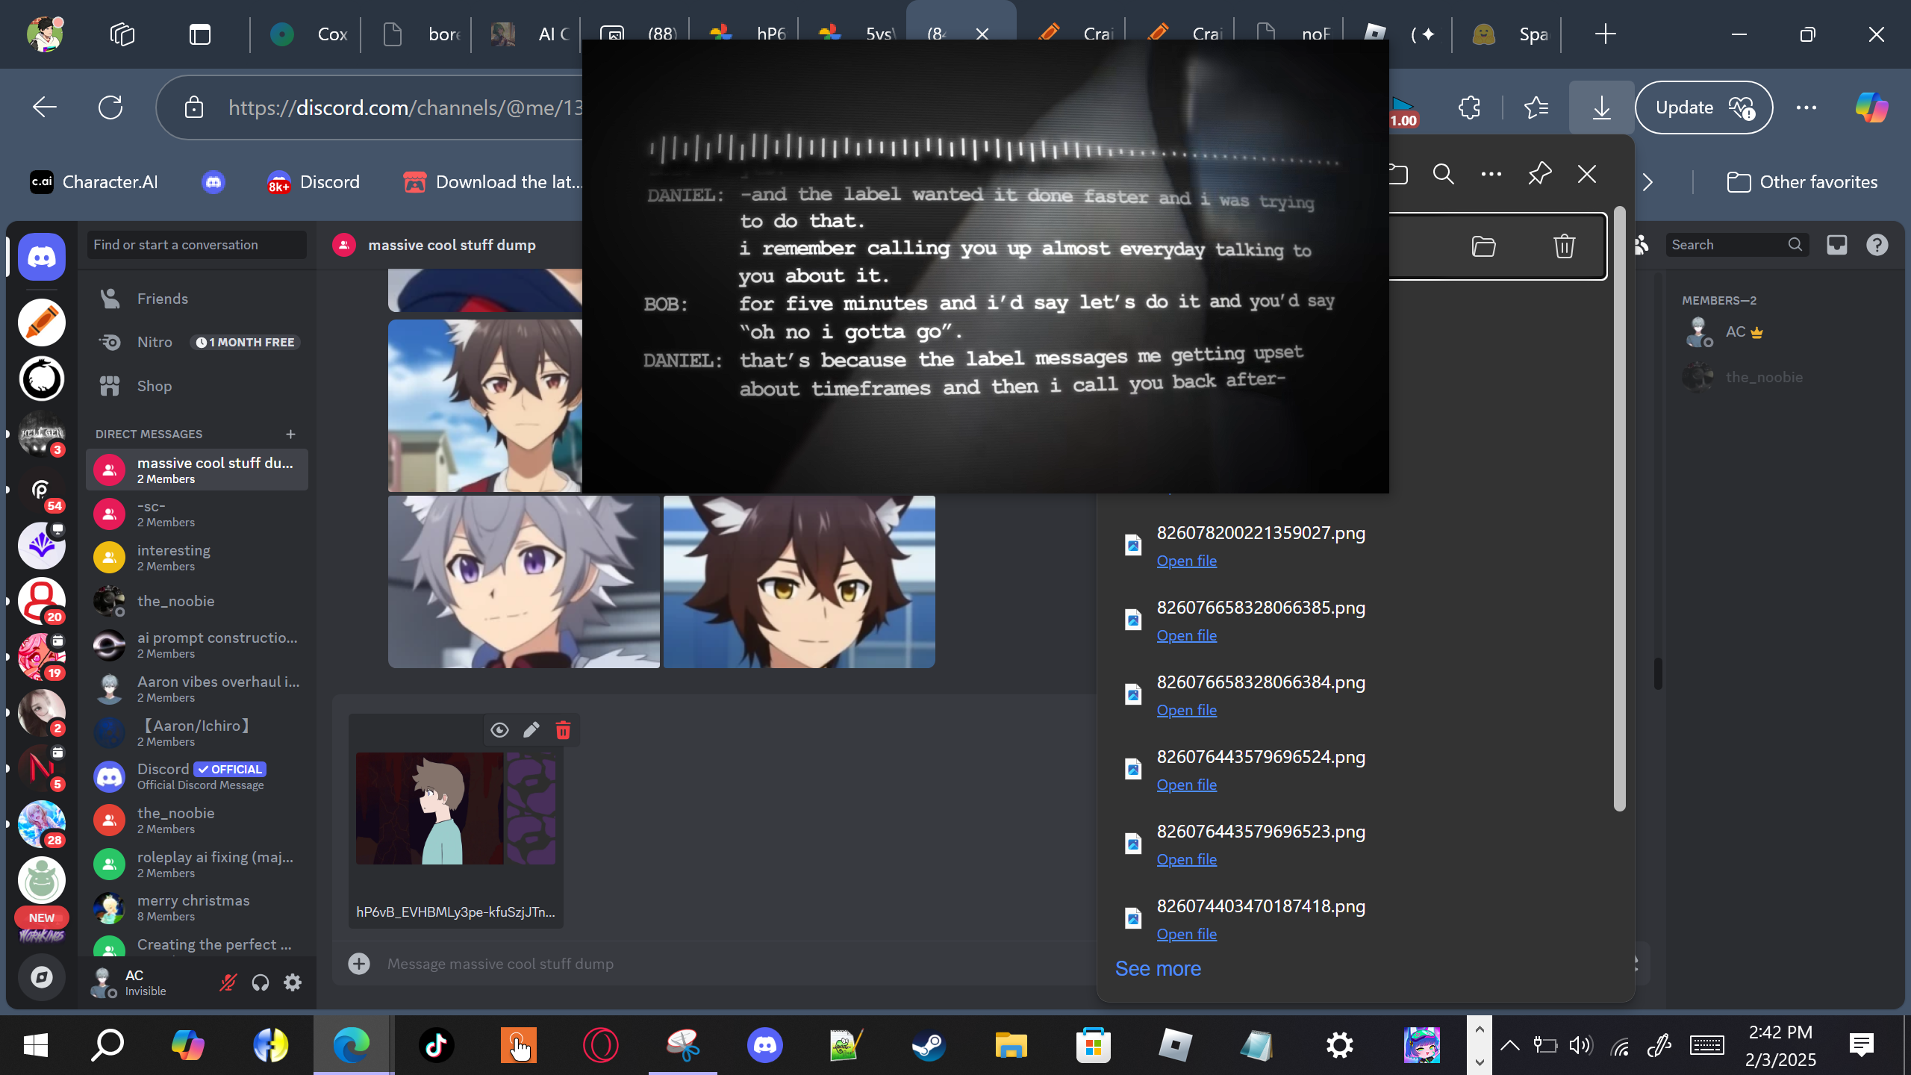Open file 826076658328066385.png
The image size is (1911, 1075).
click(x=1187, y=635)
